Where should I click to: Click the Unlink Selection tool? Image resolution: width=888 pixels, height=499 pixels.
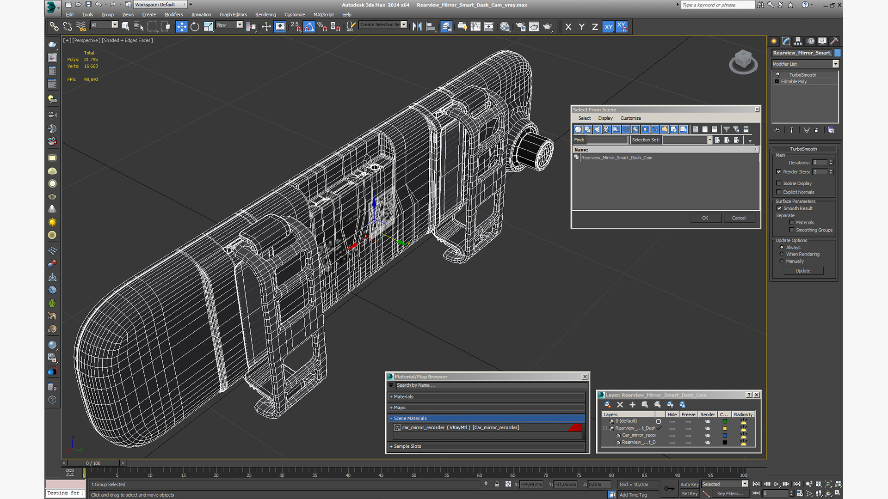click(68, 27)
